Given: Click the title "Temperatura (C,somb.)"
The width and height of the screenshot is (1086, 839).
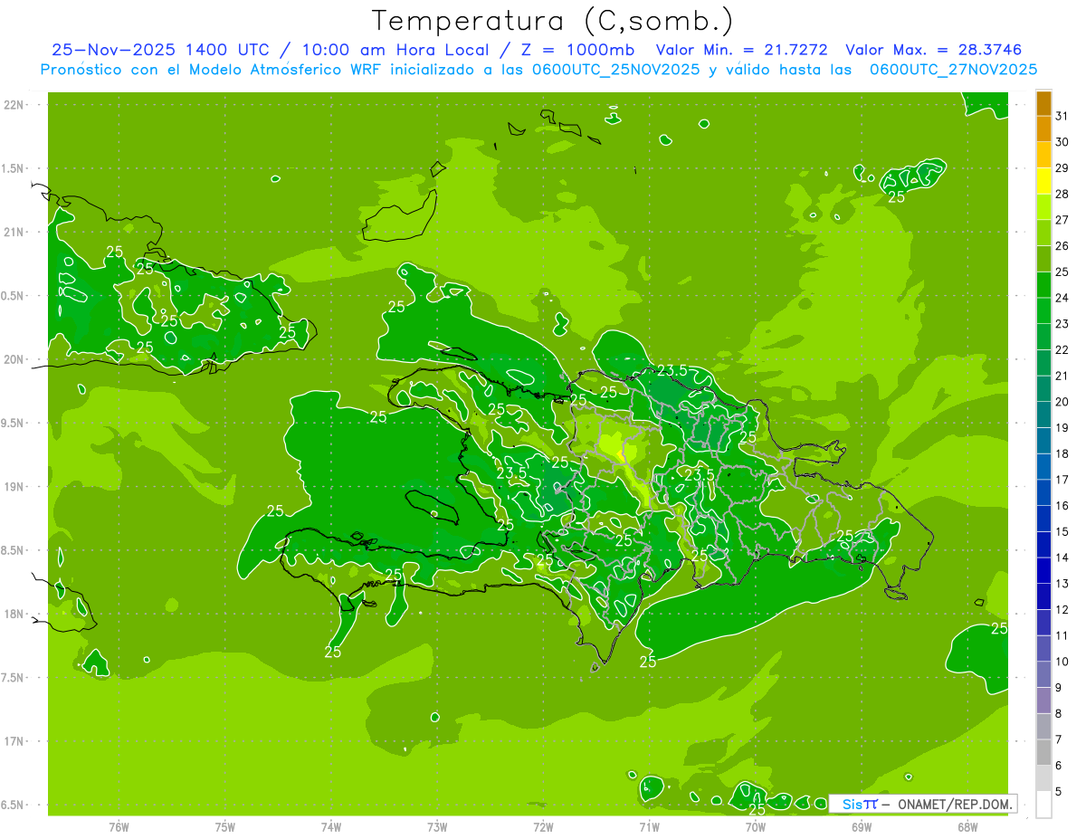Looking at the screenshot, I should click(x=553, y=21).
